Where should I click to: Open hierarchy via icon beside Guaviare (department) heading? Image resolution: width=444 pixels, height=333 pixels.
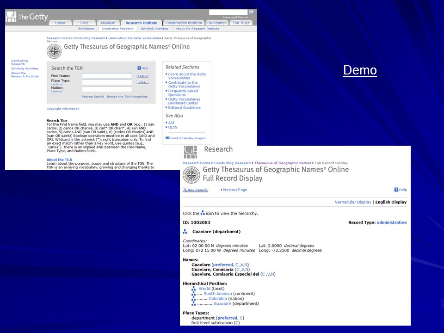point(185,232)
